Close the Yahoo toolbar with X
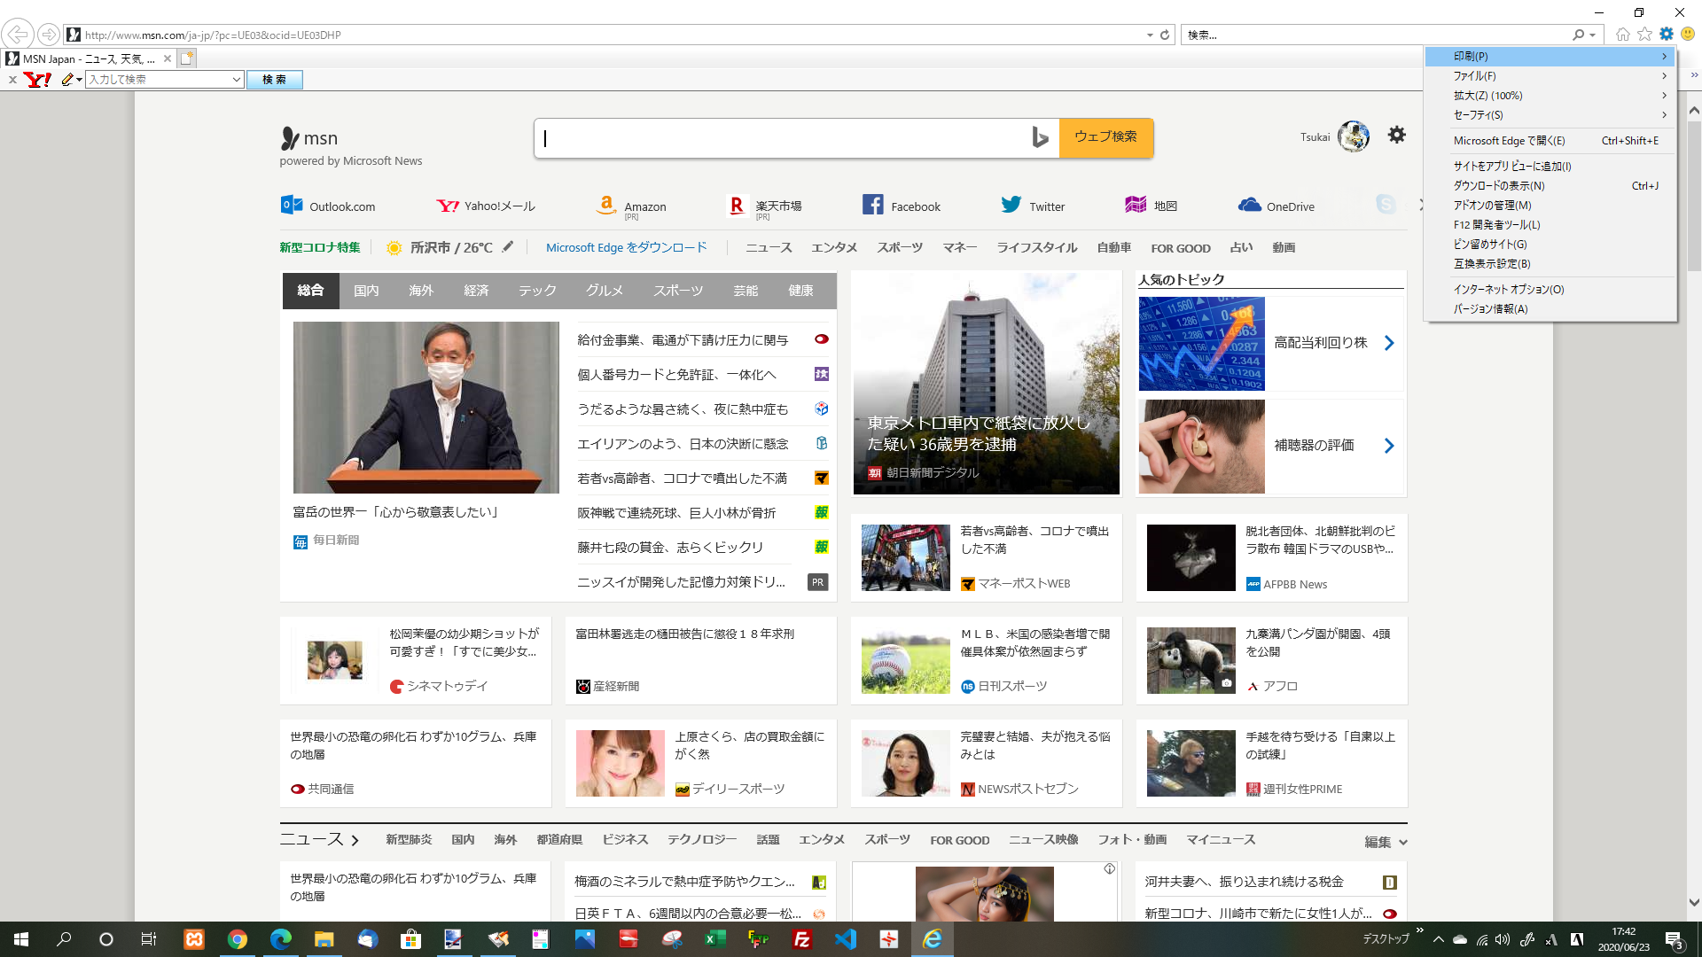 12,80
